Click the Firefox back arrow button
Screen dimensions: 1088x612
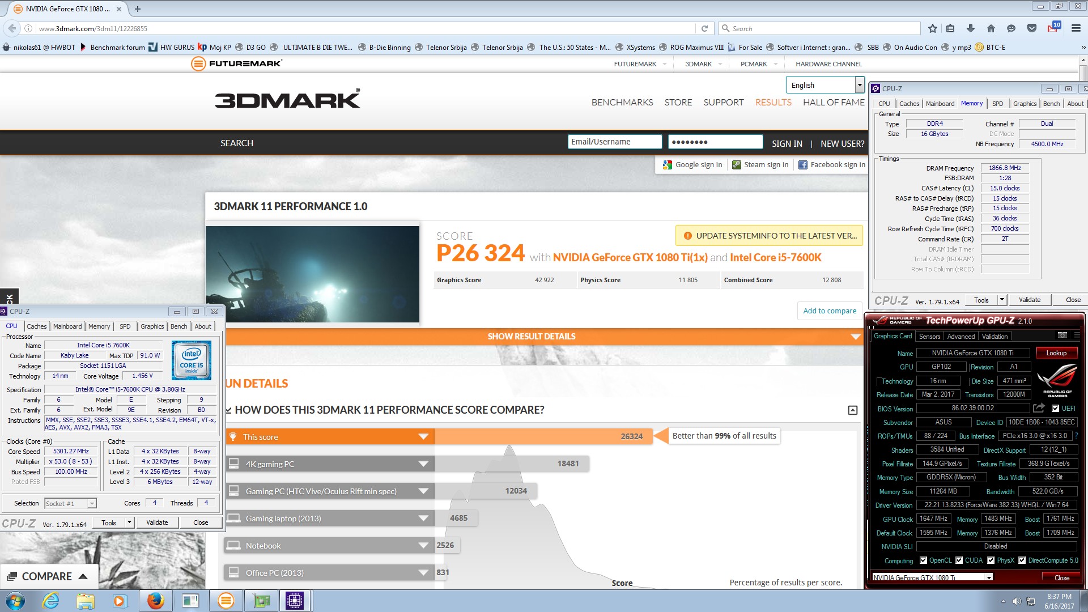11,28
